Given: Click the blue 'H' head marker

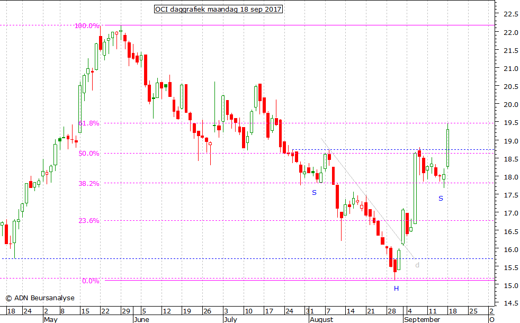Looking at the screenshot, I should (x=396, y=289).
